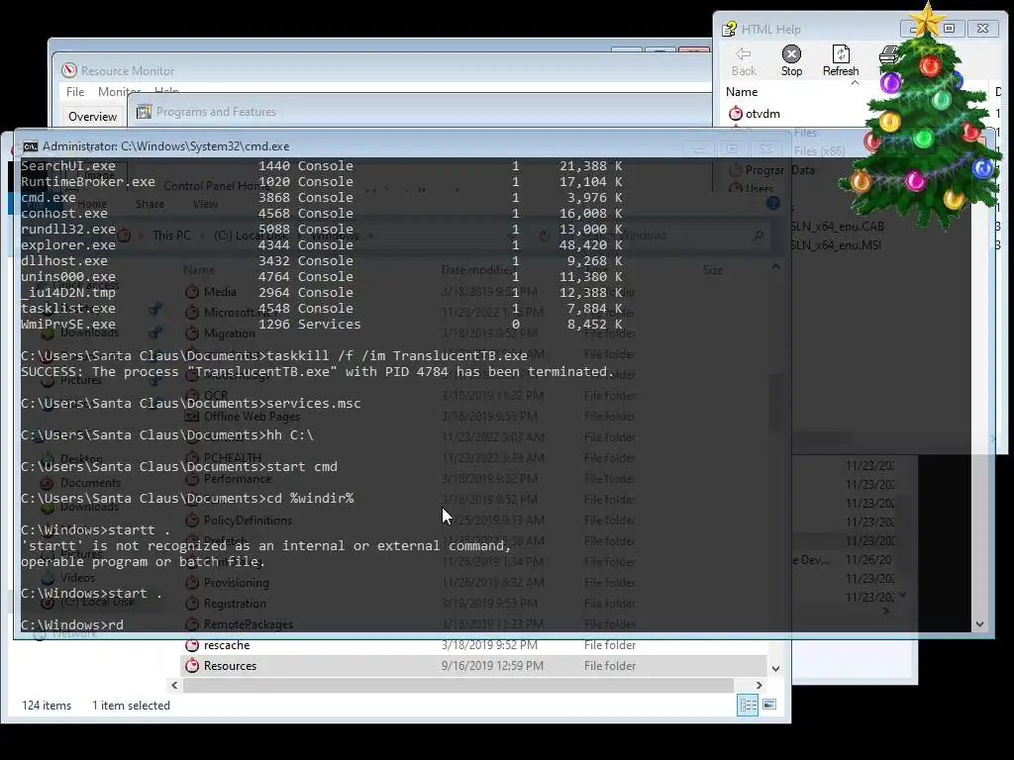This screenshot has height=760, width=1014.
Task: Click the Resources date 9/16/2019 12:59 PM
Action: pos(492,666)
